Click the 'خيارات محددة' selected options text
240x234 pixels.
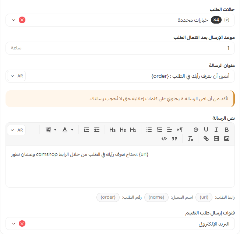193,20
